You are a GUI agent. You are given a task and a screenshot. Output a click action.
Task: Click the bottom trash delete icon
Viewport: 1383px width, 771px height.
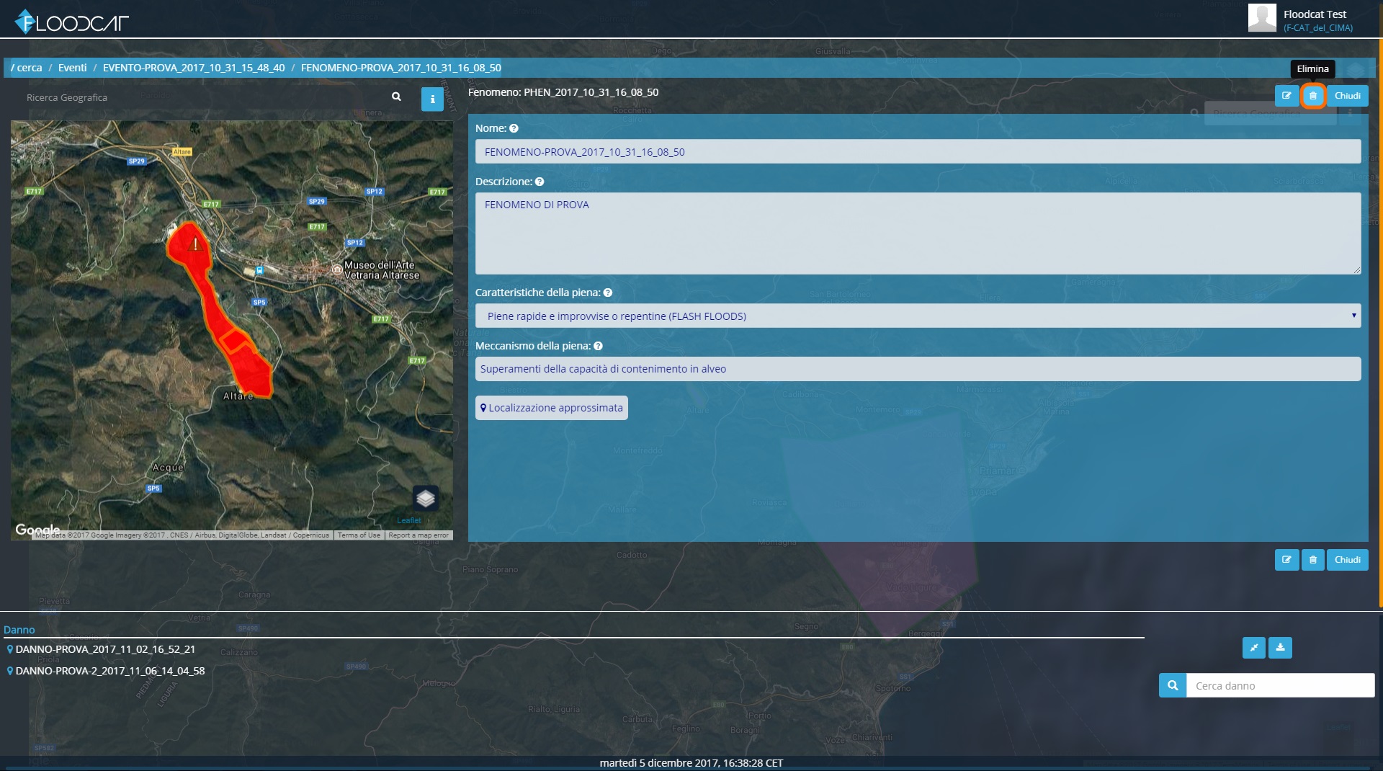(1313, 560)
